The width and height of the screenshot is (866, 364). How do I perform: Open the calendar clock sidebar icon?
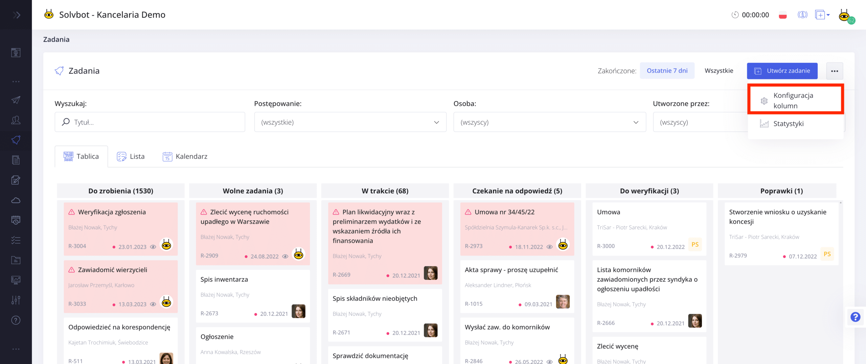point(16,220)
